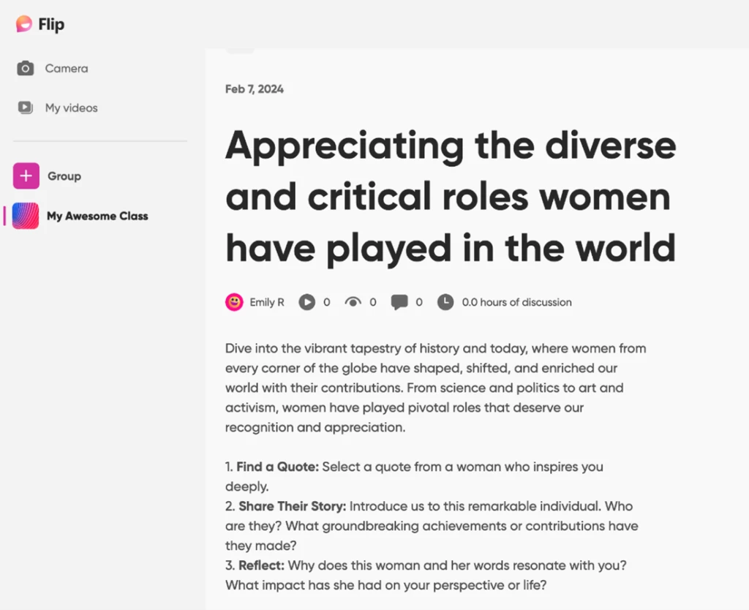Click the 0.0 hours of discussion text
Screen dimensions: 749x610
coord(516,302)
